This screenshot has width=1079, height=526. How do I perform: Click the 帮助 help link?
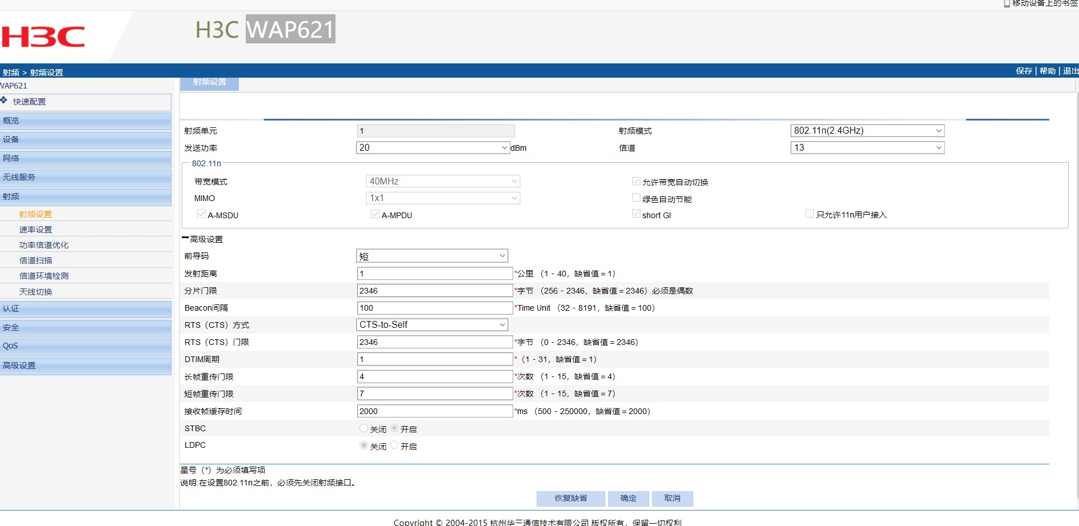coord(1048,71)
